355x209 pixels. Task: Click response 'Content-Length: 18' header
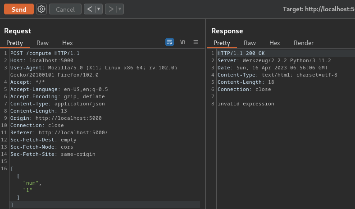point(246,82)
